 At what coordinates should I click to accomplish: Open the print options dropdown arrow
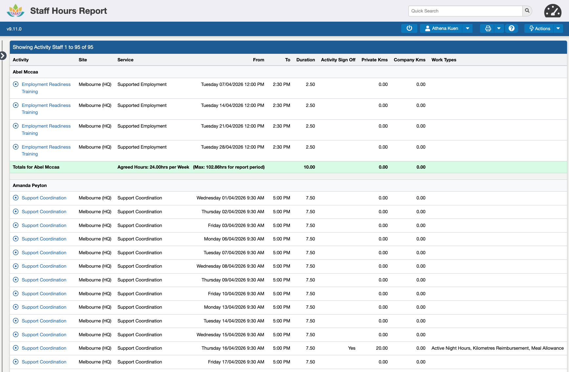tap(499, 29)
